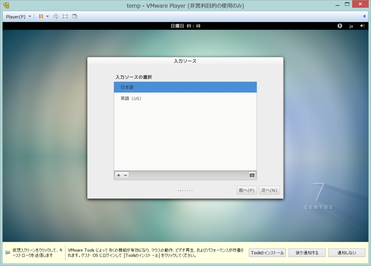Select 英語 (US) input source
This screenshot has width=371, height=266.
click(185, 98)
